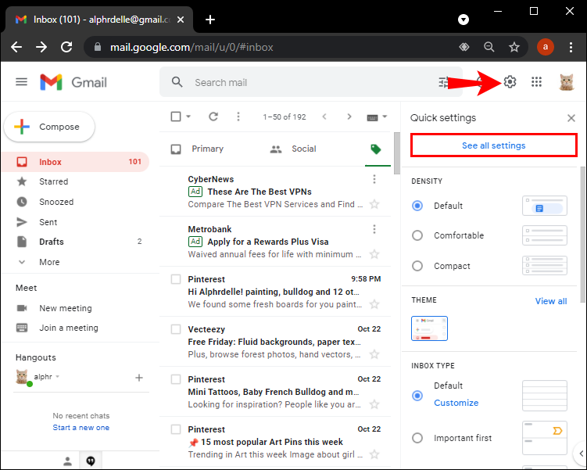
Task: Expand the More folders list
Action: point(49,262)
